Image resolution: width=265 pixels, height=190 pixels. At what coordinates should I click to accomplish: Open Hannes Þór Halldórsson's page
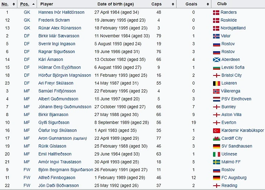pyautogui.click(x=61, y=12)
